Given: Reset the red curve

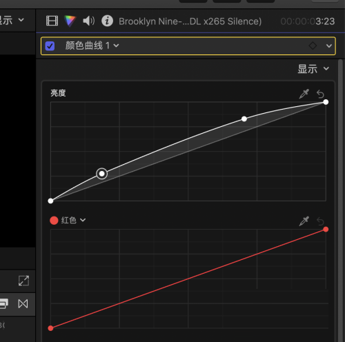Looking at the screenshot, I should click(x=320, y=221).
